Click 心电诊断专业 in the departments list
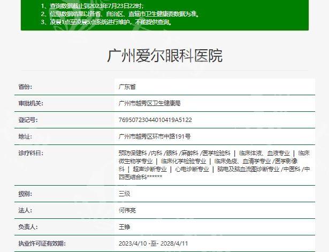This screenshot has height=252, width=329. pos(192,169)
